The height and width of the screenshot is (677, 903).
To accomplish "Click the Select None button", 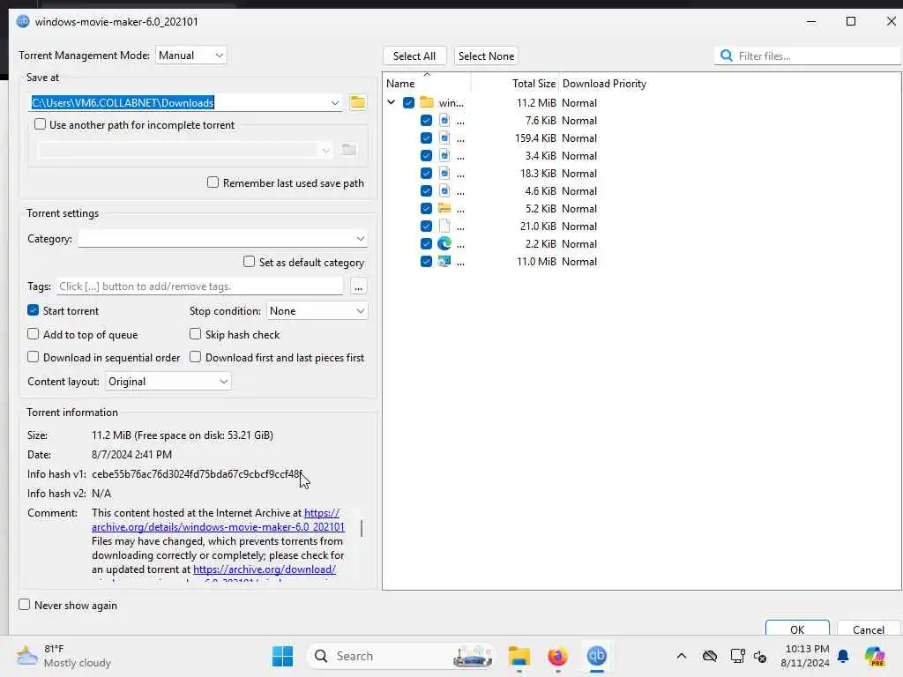I will tap(486, 56).
